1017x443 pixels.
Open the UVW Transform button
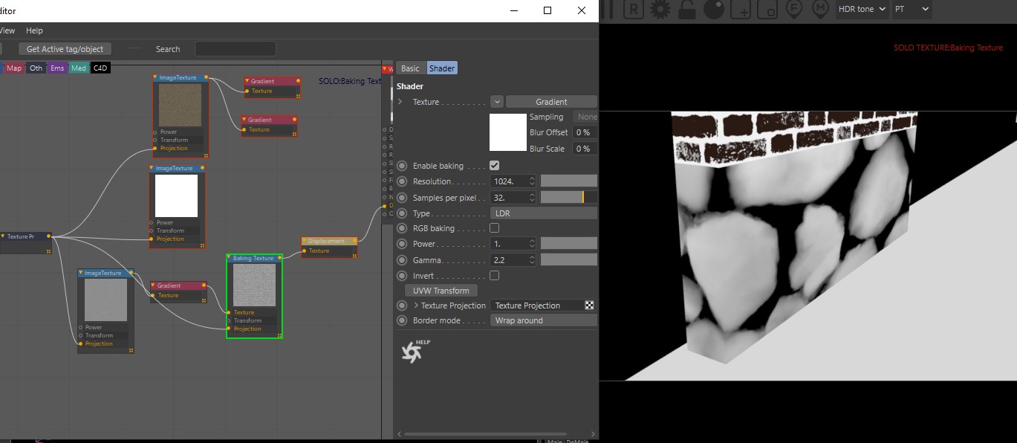point(441,291)
